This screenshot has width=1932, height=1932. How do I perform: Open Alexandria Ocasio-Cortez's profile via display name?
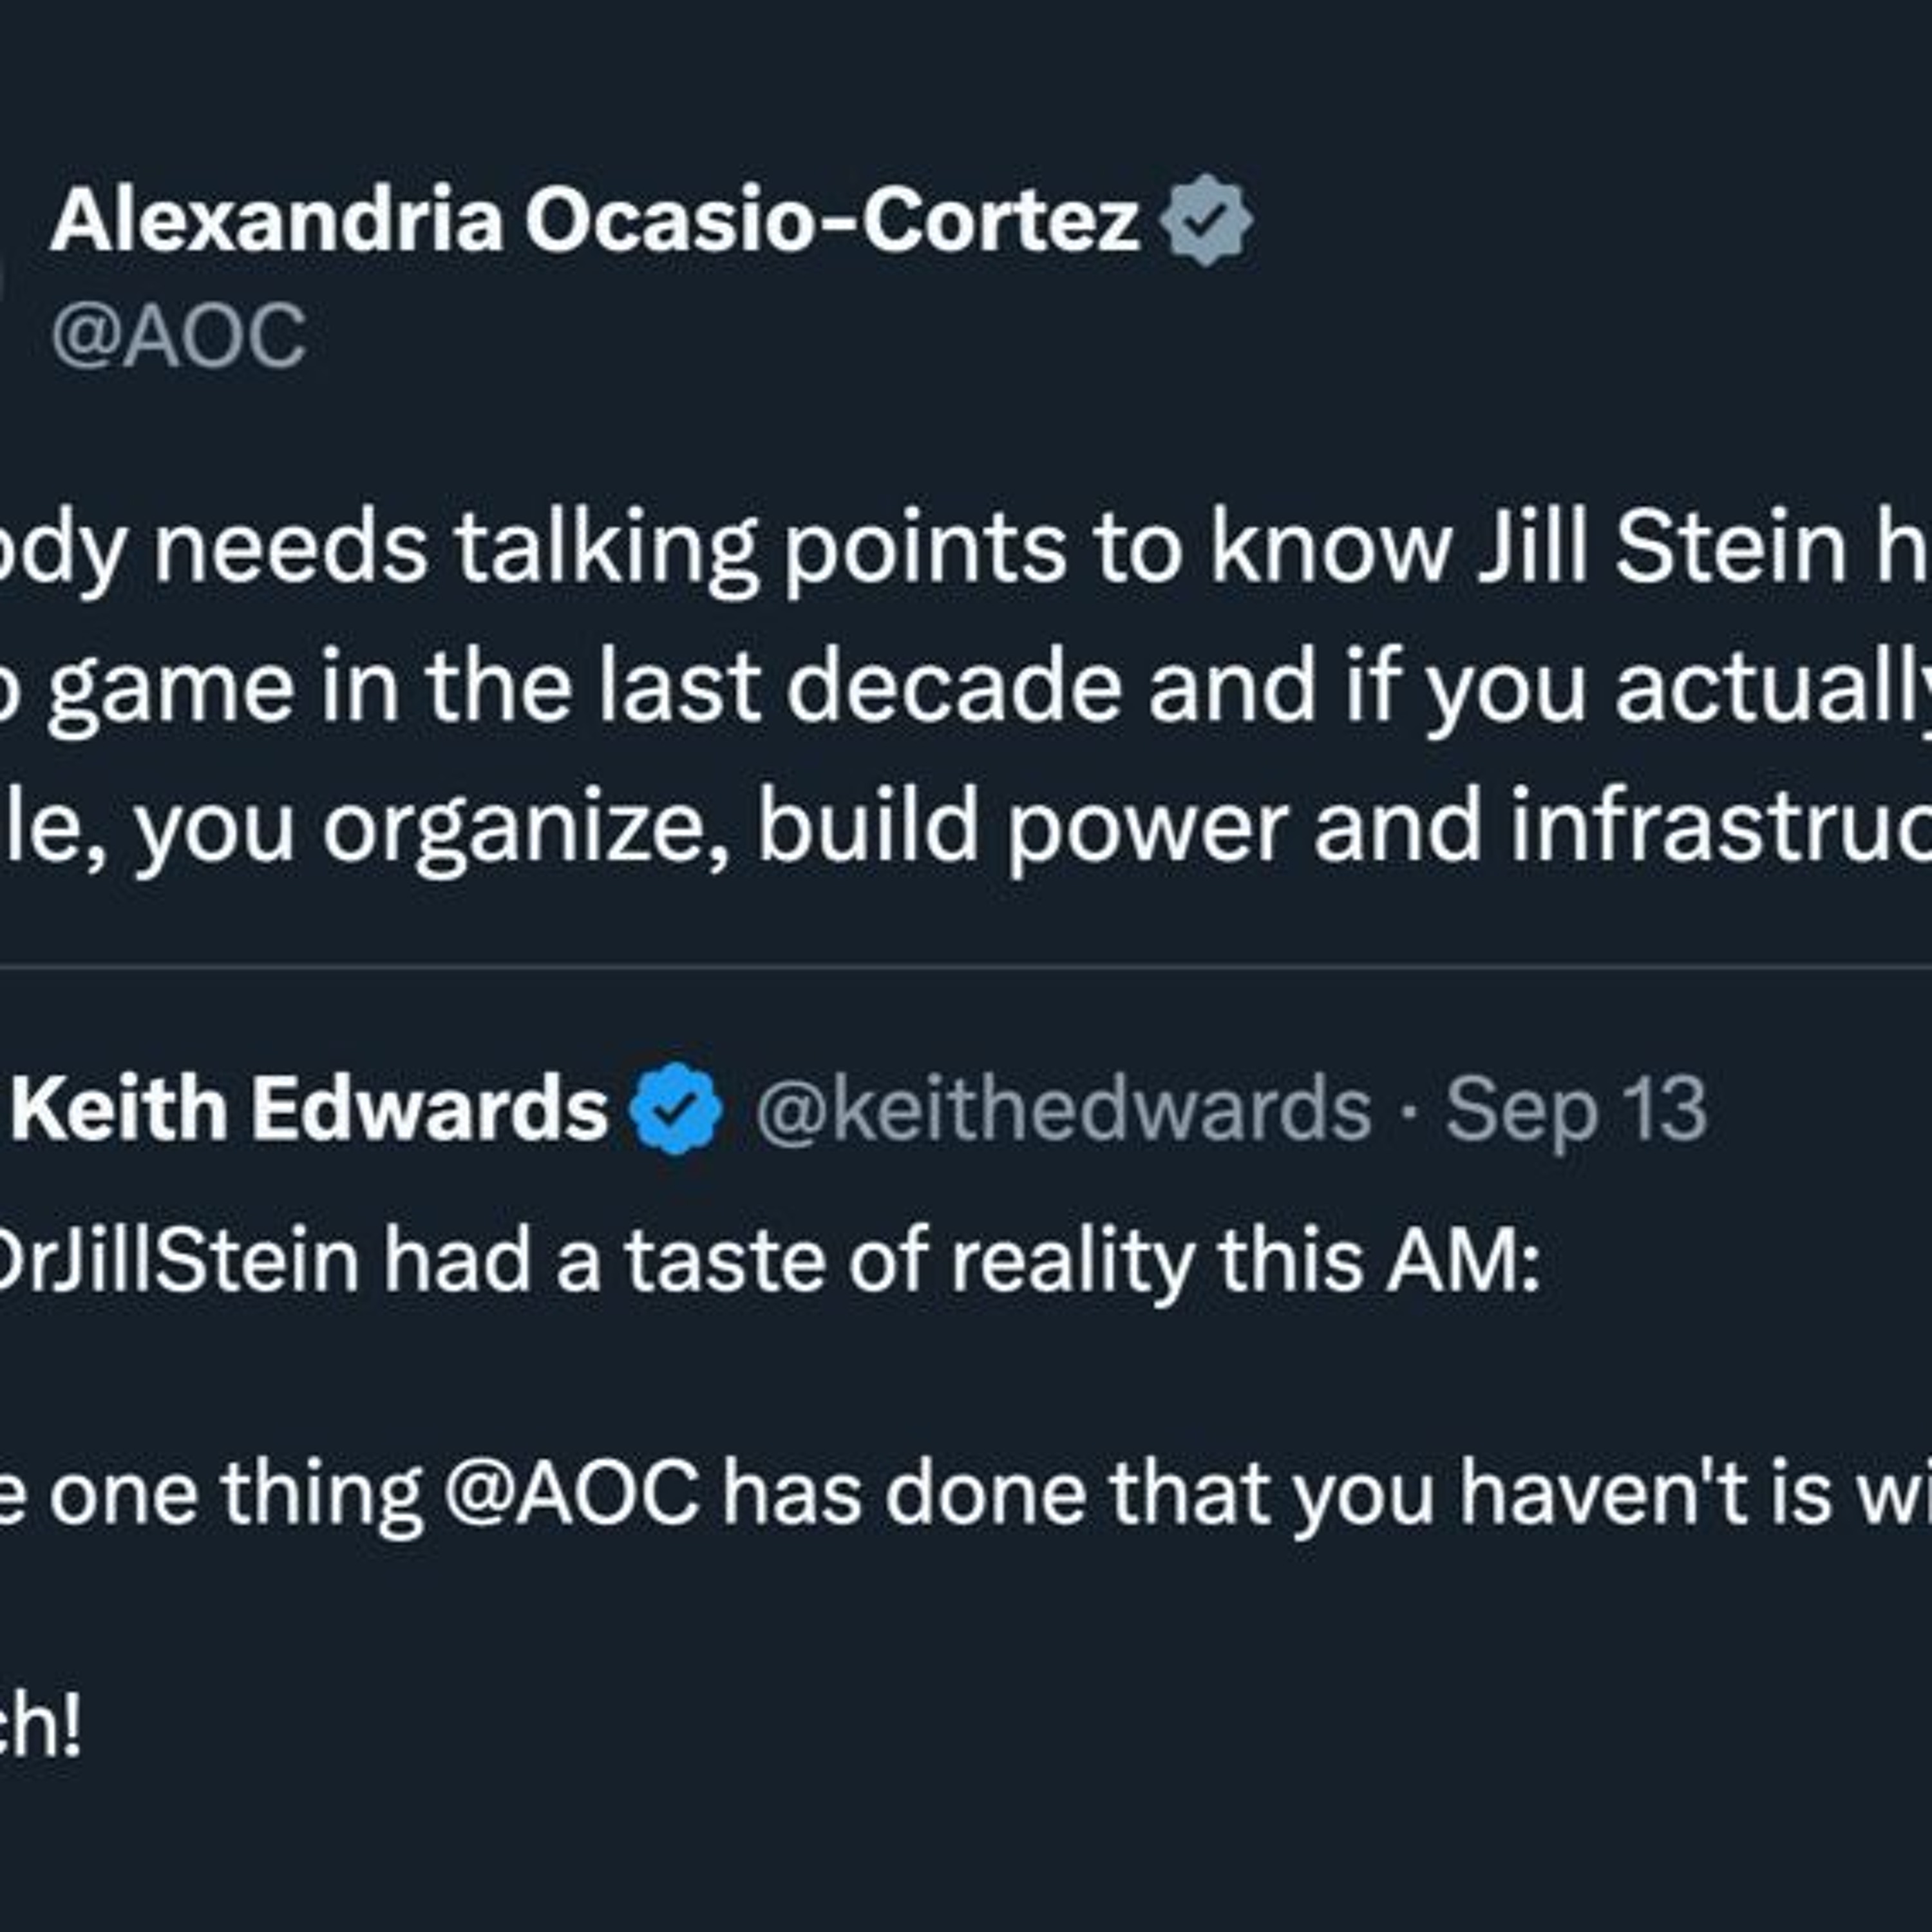point(595,221)
